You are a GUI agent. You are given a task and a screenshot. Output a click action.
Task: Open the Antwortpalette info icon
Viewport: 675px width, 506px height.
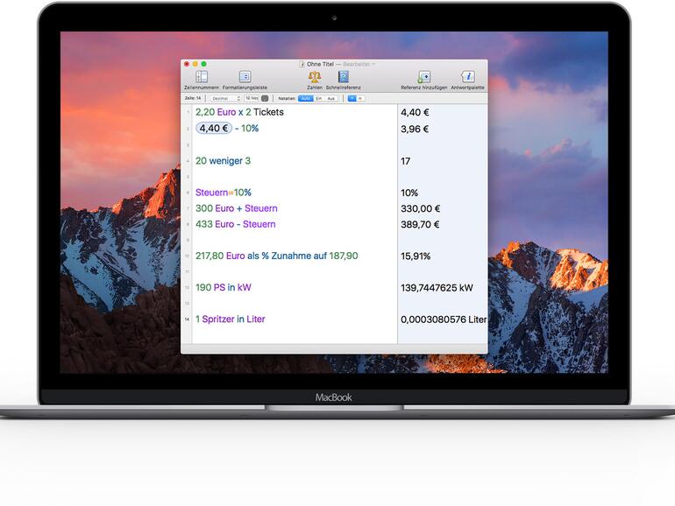pyautogui.click(x=468, y=77)
